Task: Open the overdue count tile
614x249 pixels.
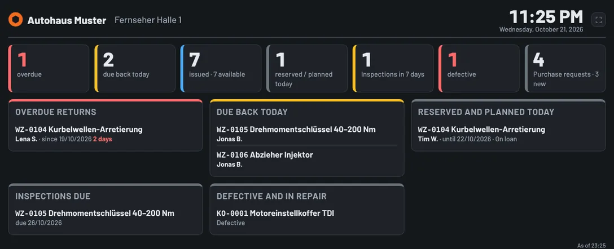Action: click(x=49, y=68)
